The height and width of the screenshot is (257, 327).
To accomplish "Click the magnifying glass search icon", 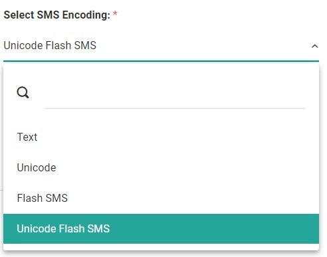I will coord(23,92).
